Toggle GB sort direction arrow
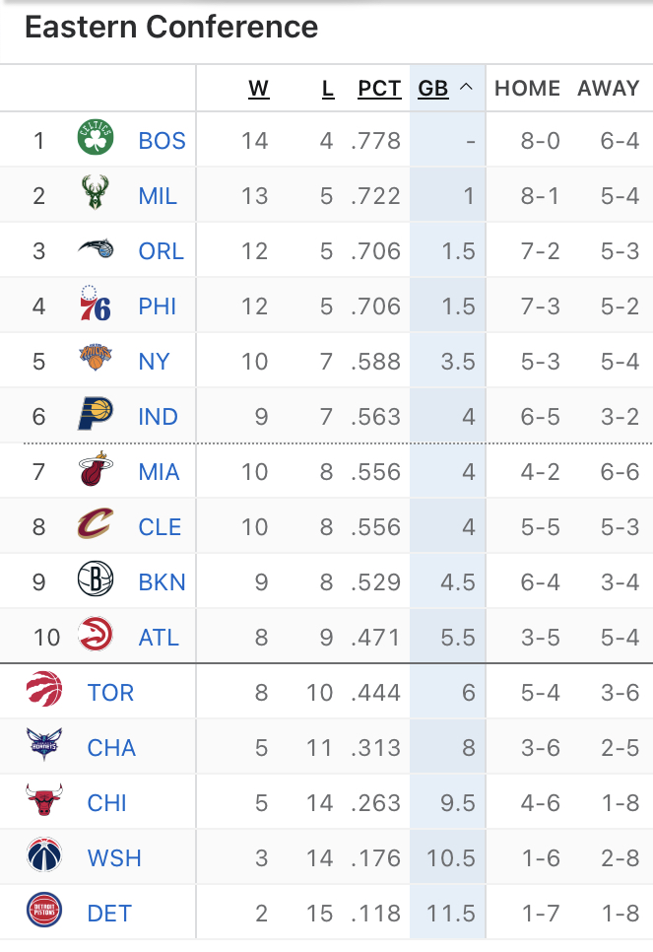The width and height of the screenshot is (653, 952). pyautogui.click(x=466, y=88)
